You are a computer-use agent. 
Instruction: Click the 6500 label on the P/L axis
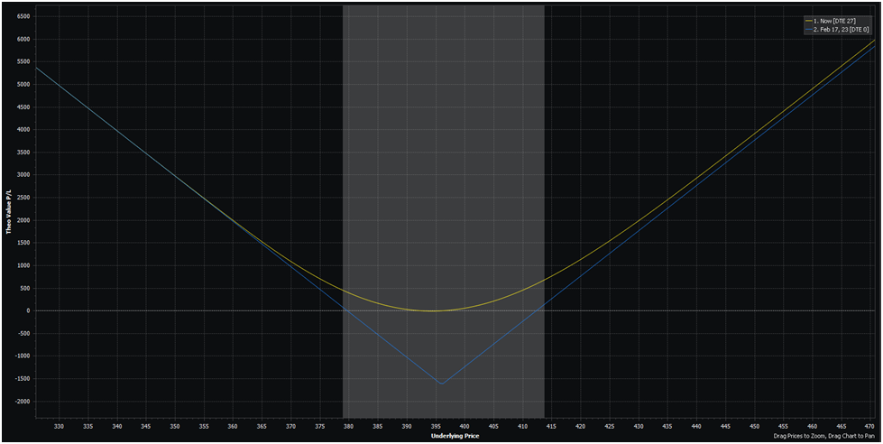(23, 16)
